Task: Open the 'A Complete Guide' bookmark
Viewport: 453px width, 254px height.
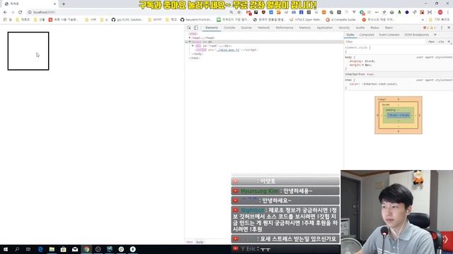Action: [341, 20]
